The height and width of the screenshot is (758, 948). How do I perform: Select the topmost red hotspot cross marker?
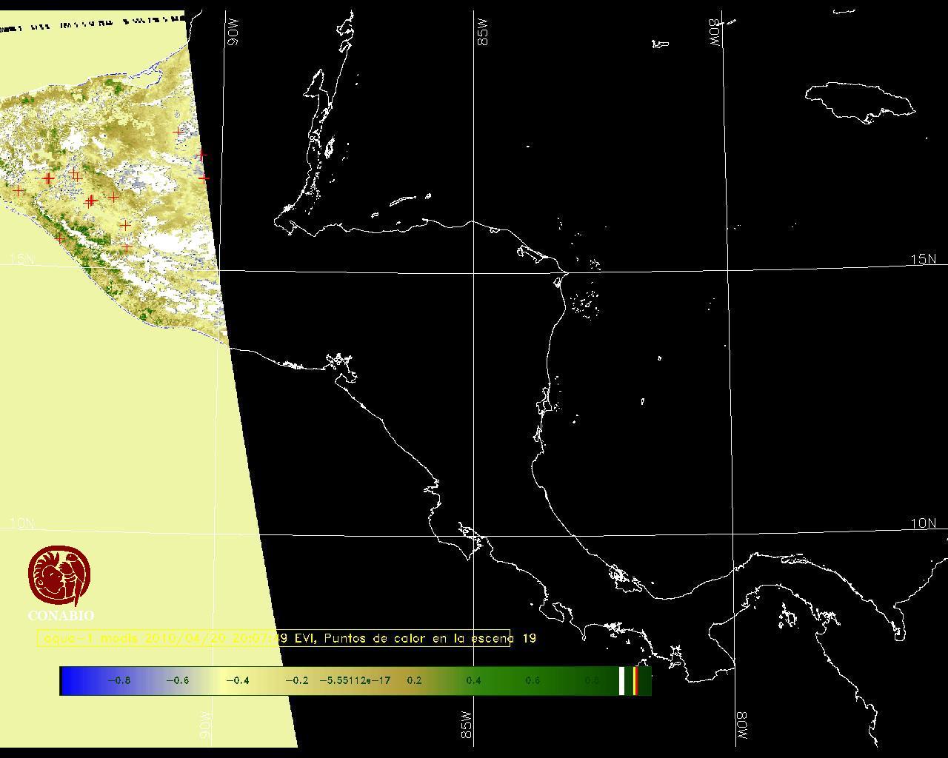(178, 133)
